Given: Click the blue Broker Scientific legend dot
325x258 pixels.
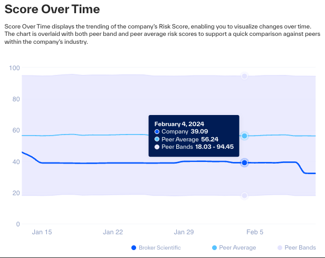Looking at the screenshot, I should (133, 247).
